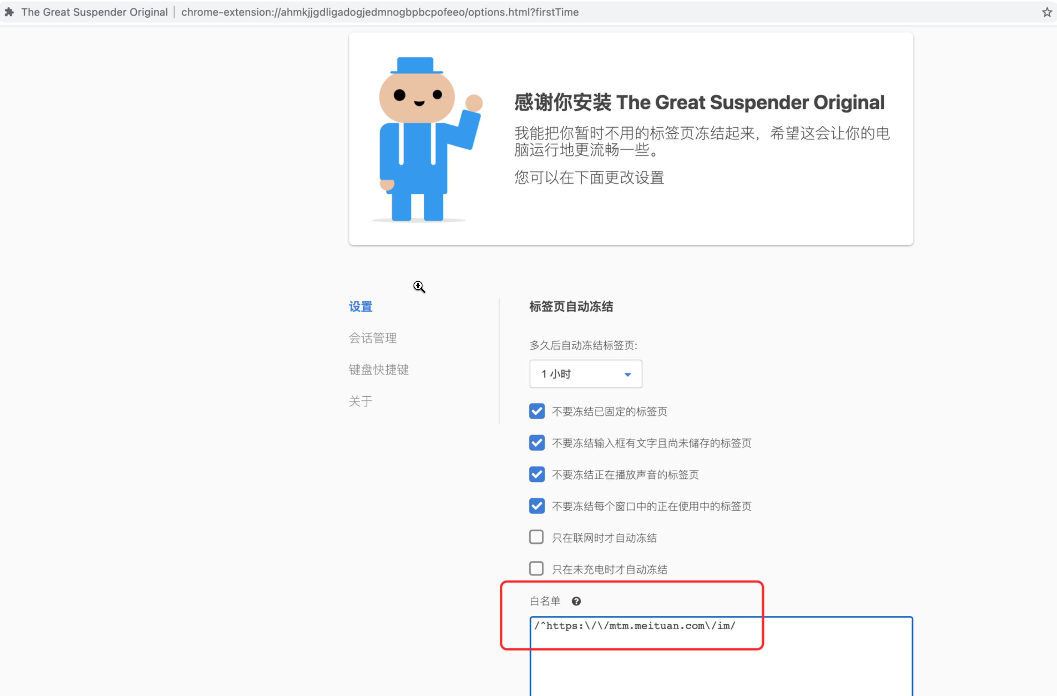Screen dimensions: 1057x696
Task: Enable 只在联网时才自动冻结 checkbox
Action: point(536,538)
